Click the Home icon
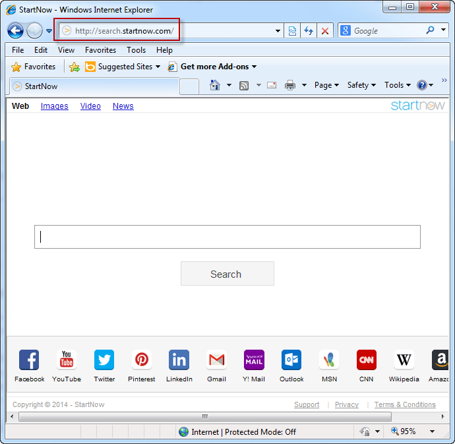455x444 pixels. (x=215, y=85)
